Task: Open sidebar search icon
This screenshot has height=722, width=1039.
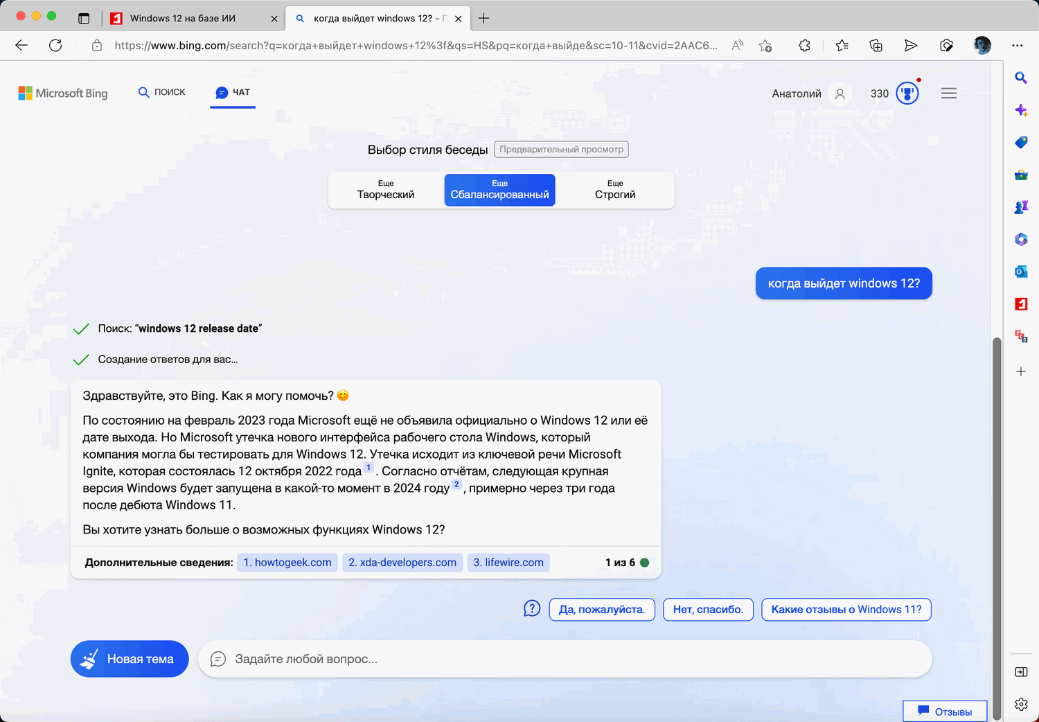Action: point(1021,78)
